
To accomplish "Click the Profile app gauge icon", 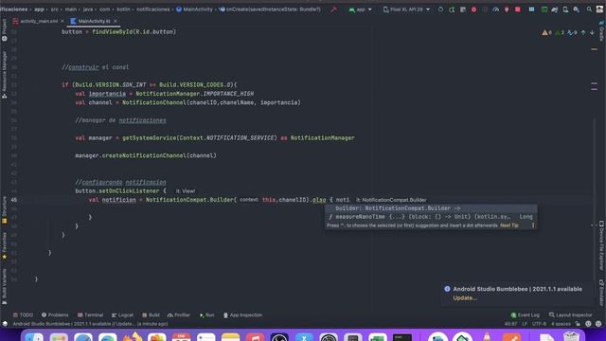I will [x=496, y=9].
